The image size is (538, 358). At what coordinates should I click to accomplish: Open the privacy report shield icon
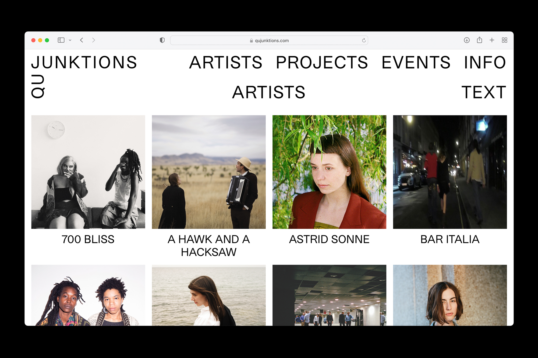162,40
